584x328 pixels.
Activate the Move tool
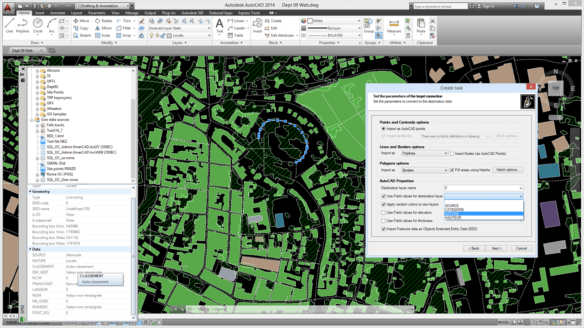point(81,21)
